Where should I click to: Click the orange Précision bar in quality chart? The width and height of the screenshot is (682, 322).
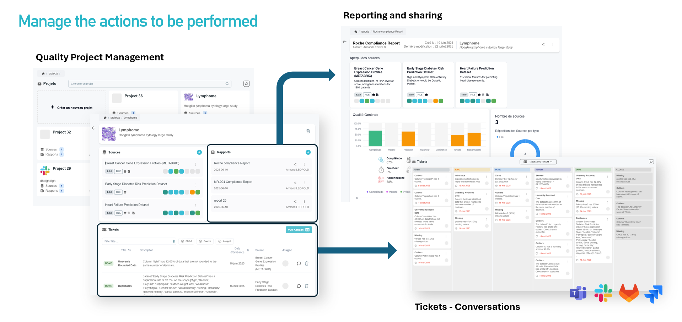point(408,139)
